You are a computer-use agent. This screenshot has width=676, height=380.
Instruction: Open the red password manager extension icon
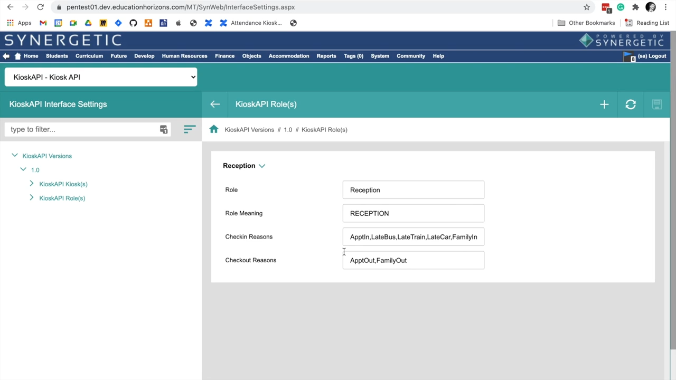(x=606, y=7)
